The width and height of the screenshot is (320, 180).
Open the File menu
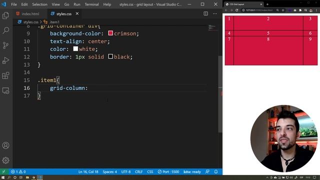point(14,4)
